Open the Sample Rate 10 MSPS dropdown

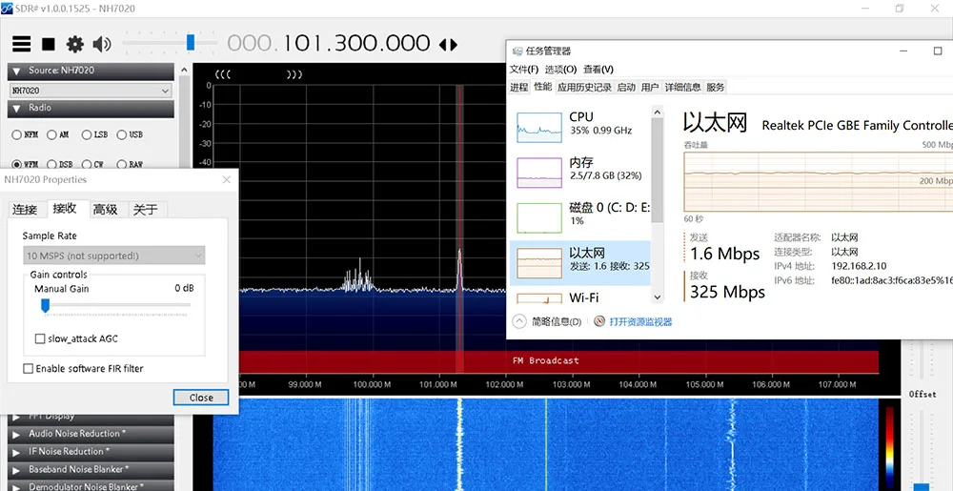tap(114, 256)
